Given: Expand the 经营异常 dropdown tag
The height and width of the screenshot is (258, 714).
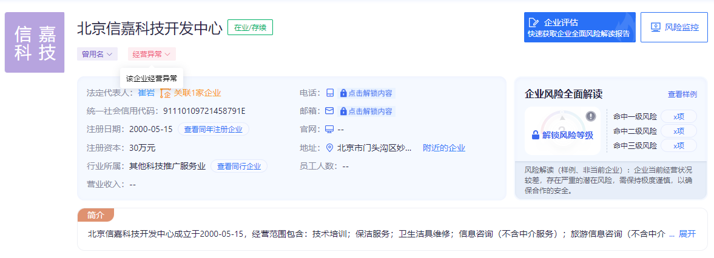Looking at the screenshot, I should pos(152,54).
